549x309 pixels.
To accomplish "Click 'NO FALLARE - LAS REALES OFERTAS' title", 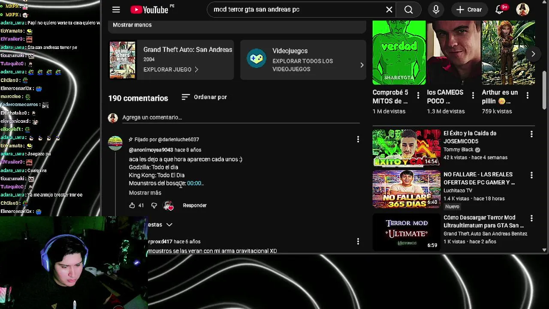I will coord(479,179).
